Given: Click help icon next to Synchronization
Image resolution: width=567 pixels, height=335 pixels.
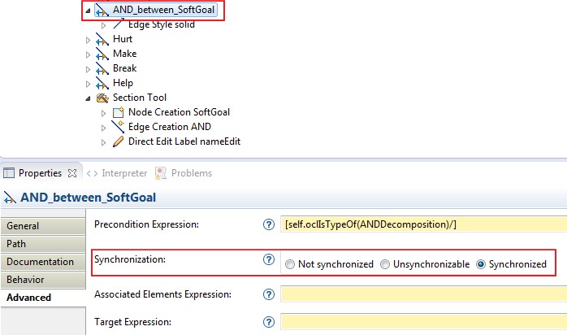Looking at the screenshot, I should coord(269,260).
